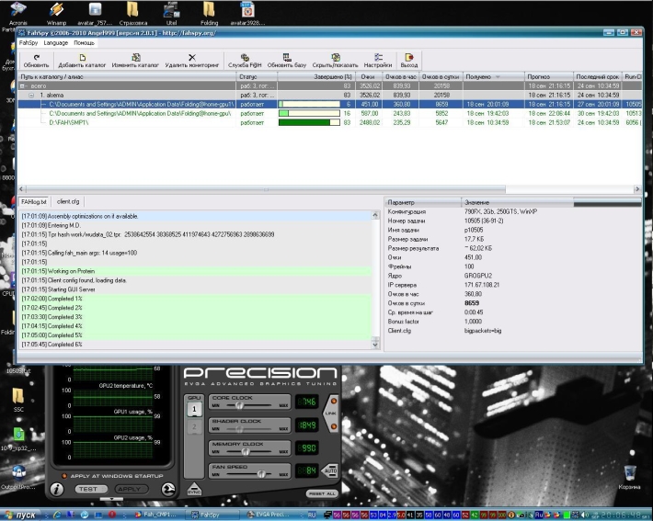Open the Помощь menu
653x521 pixels.
click(x=84, y=43)
